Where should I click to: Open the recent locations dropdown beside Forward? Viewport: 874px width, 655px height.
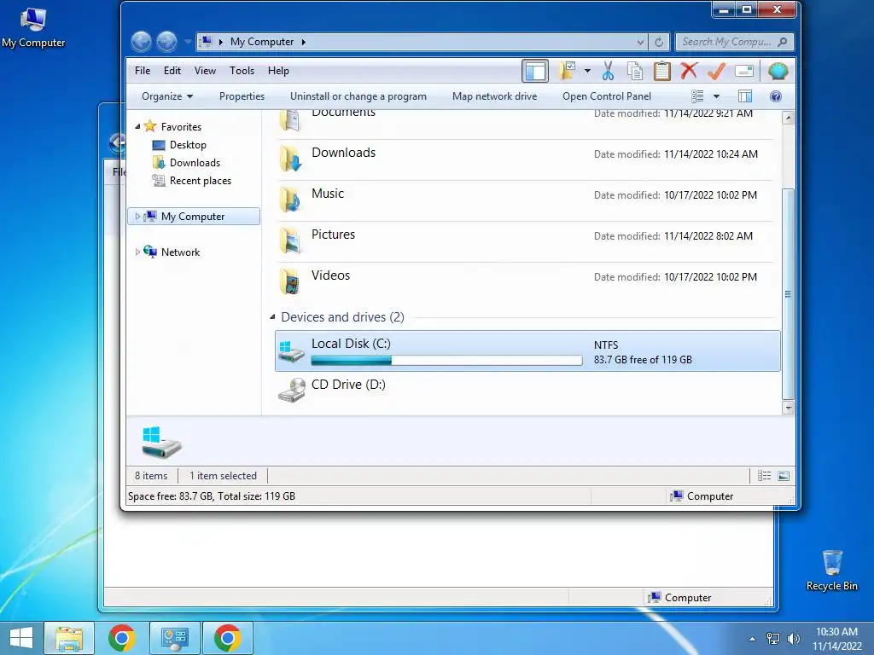coord(187,42)
